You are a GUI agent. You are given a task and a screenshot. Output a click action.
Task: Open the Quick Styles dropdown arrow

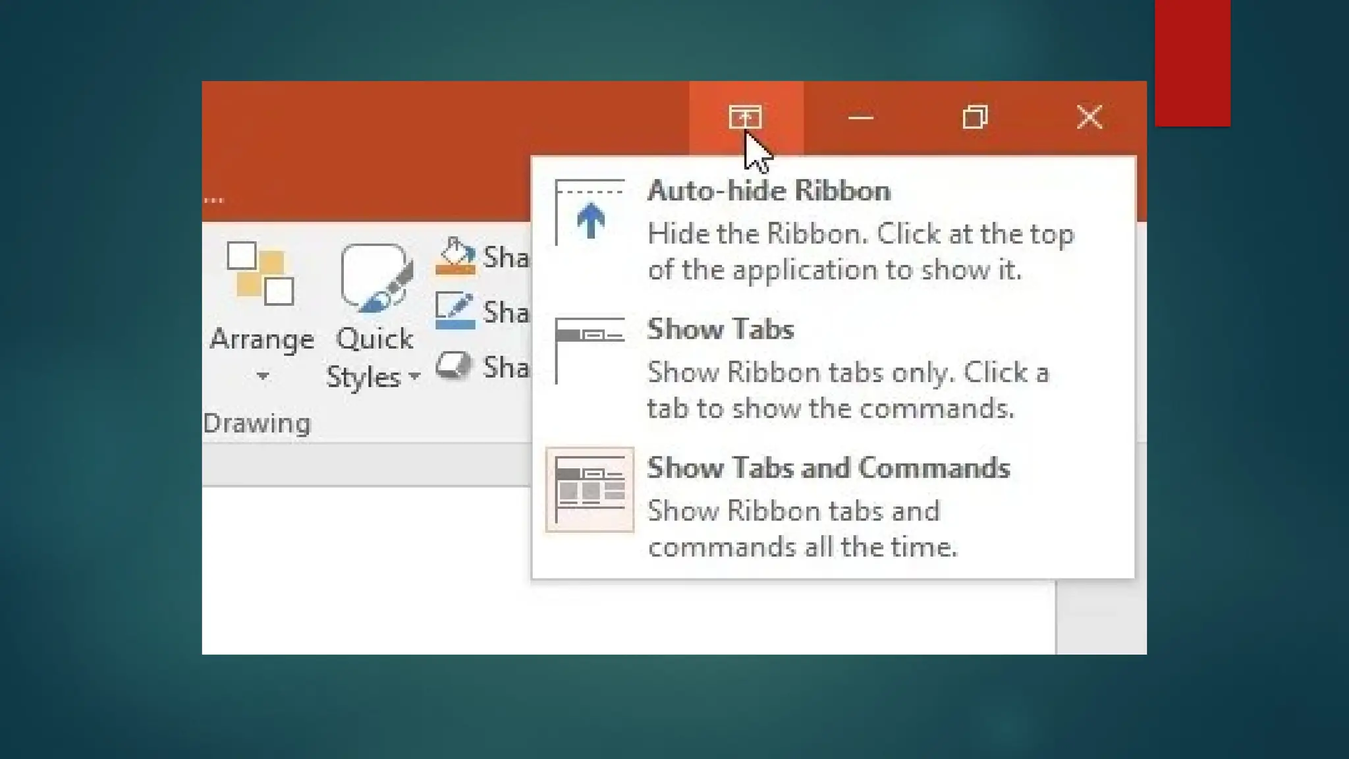point(414,377)
